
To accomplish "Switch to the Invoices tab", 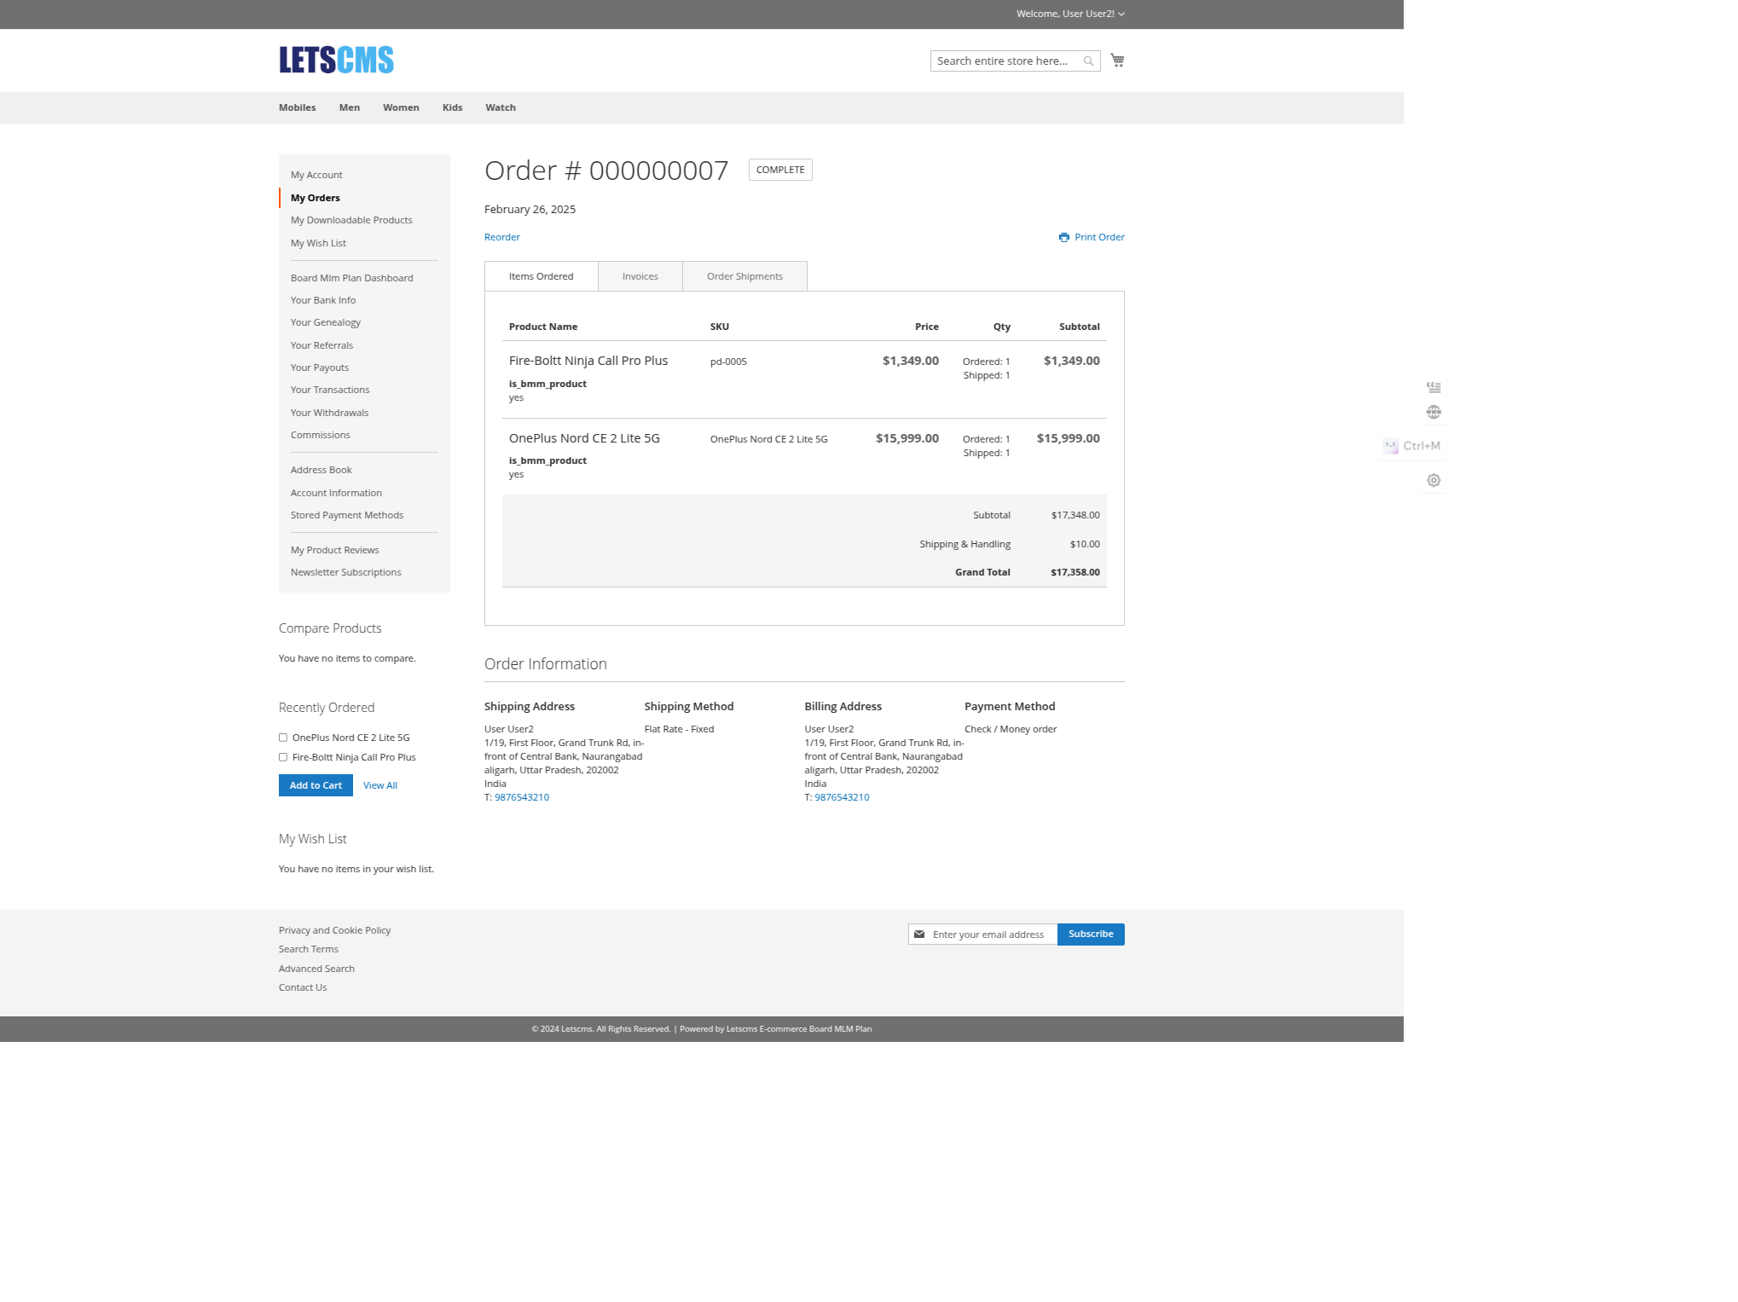I will [x=640, y=275].
